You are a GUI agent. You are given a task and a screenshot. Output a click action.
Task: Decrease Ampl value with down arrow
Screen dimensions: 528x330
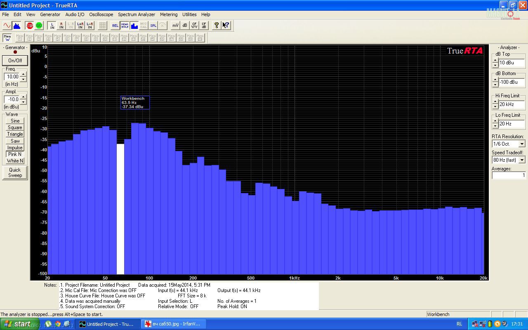[x=23, y=101]
